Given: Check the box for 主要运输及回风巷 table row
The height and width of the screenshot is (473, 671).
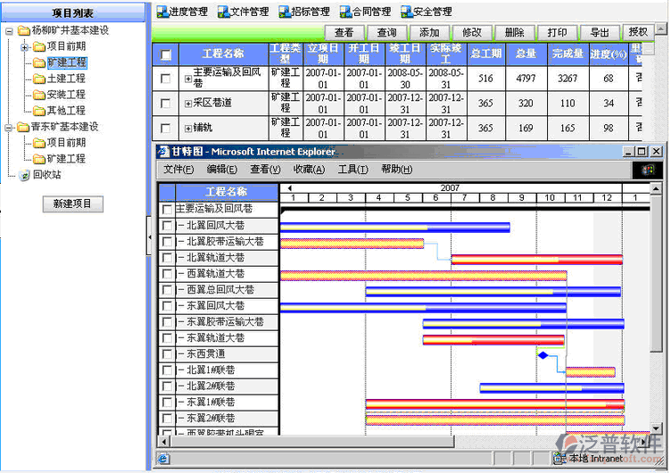Looking at the screenshot, I should 165,79.
